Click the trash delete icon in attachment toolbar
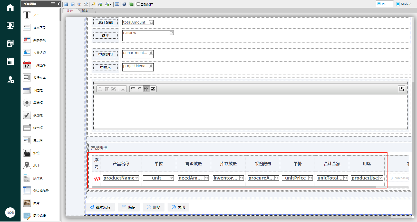 pyautogui.click(x=107, y=89)
